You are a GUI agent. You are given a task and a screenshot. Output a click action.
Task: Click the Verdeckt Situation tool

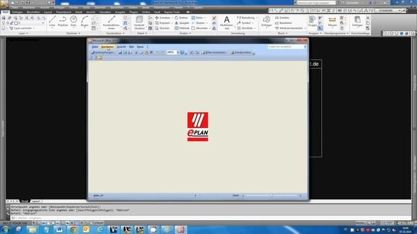(139, 23)
